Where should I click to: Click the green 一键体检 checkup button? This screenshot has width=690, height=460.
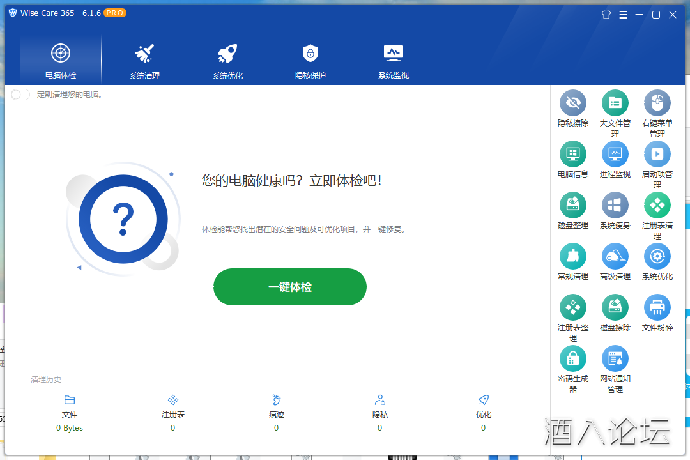click(x=289, y=286)
